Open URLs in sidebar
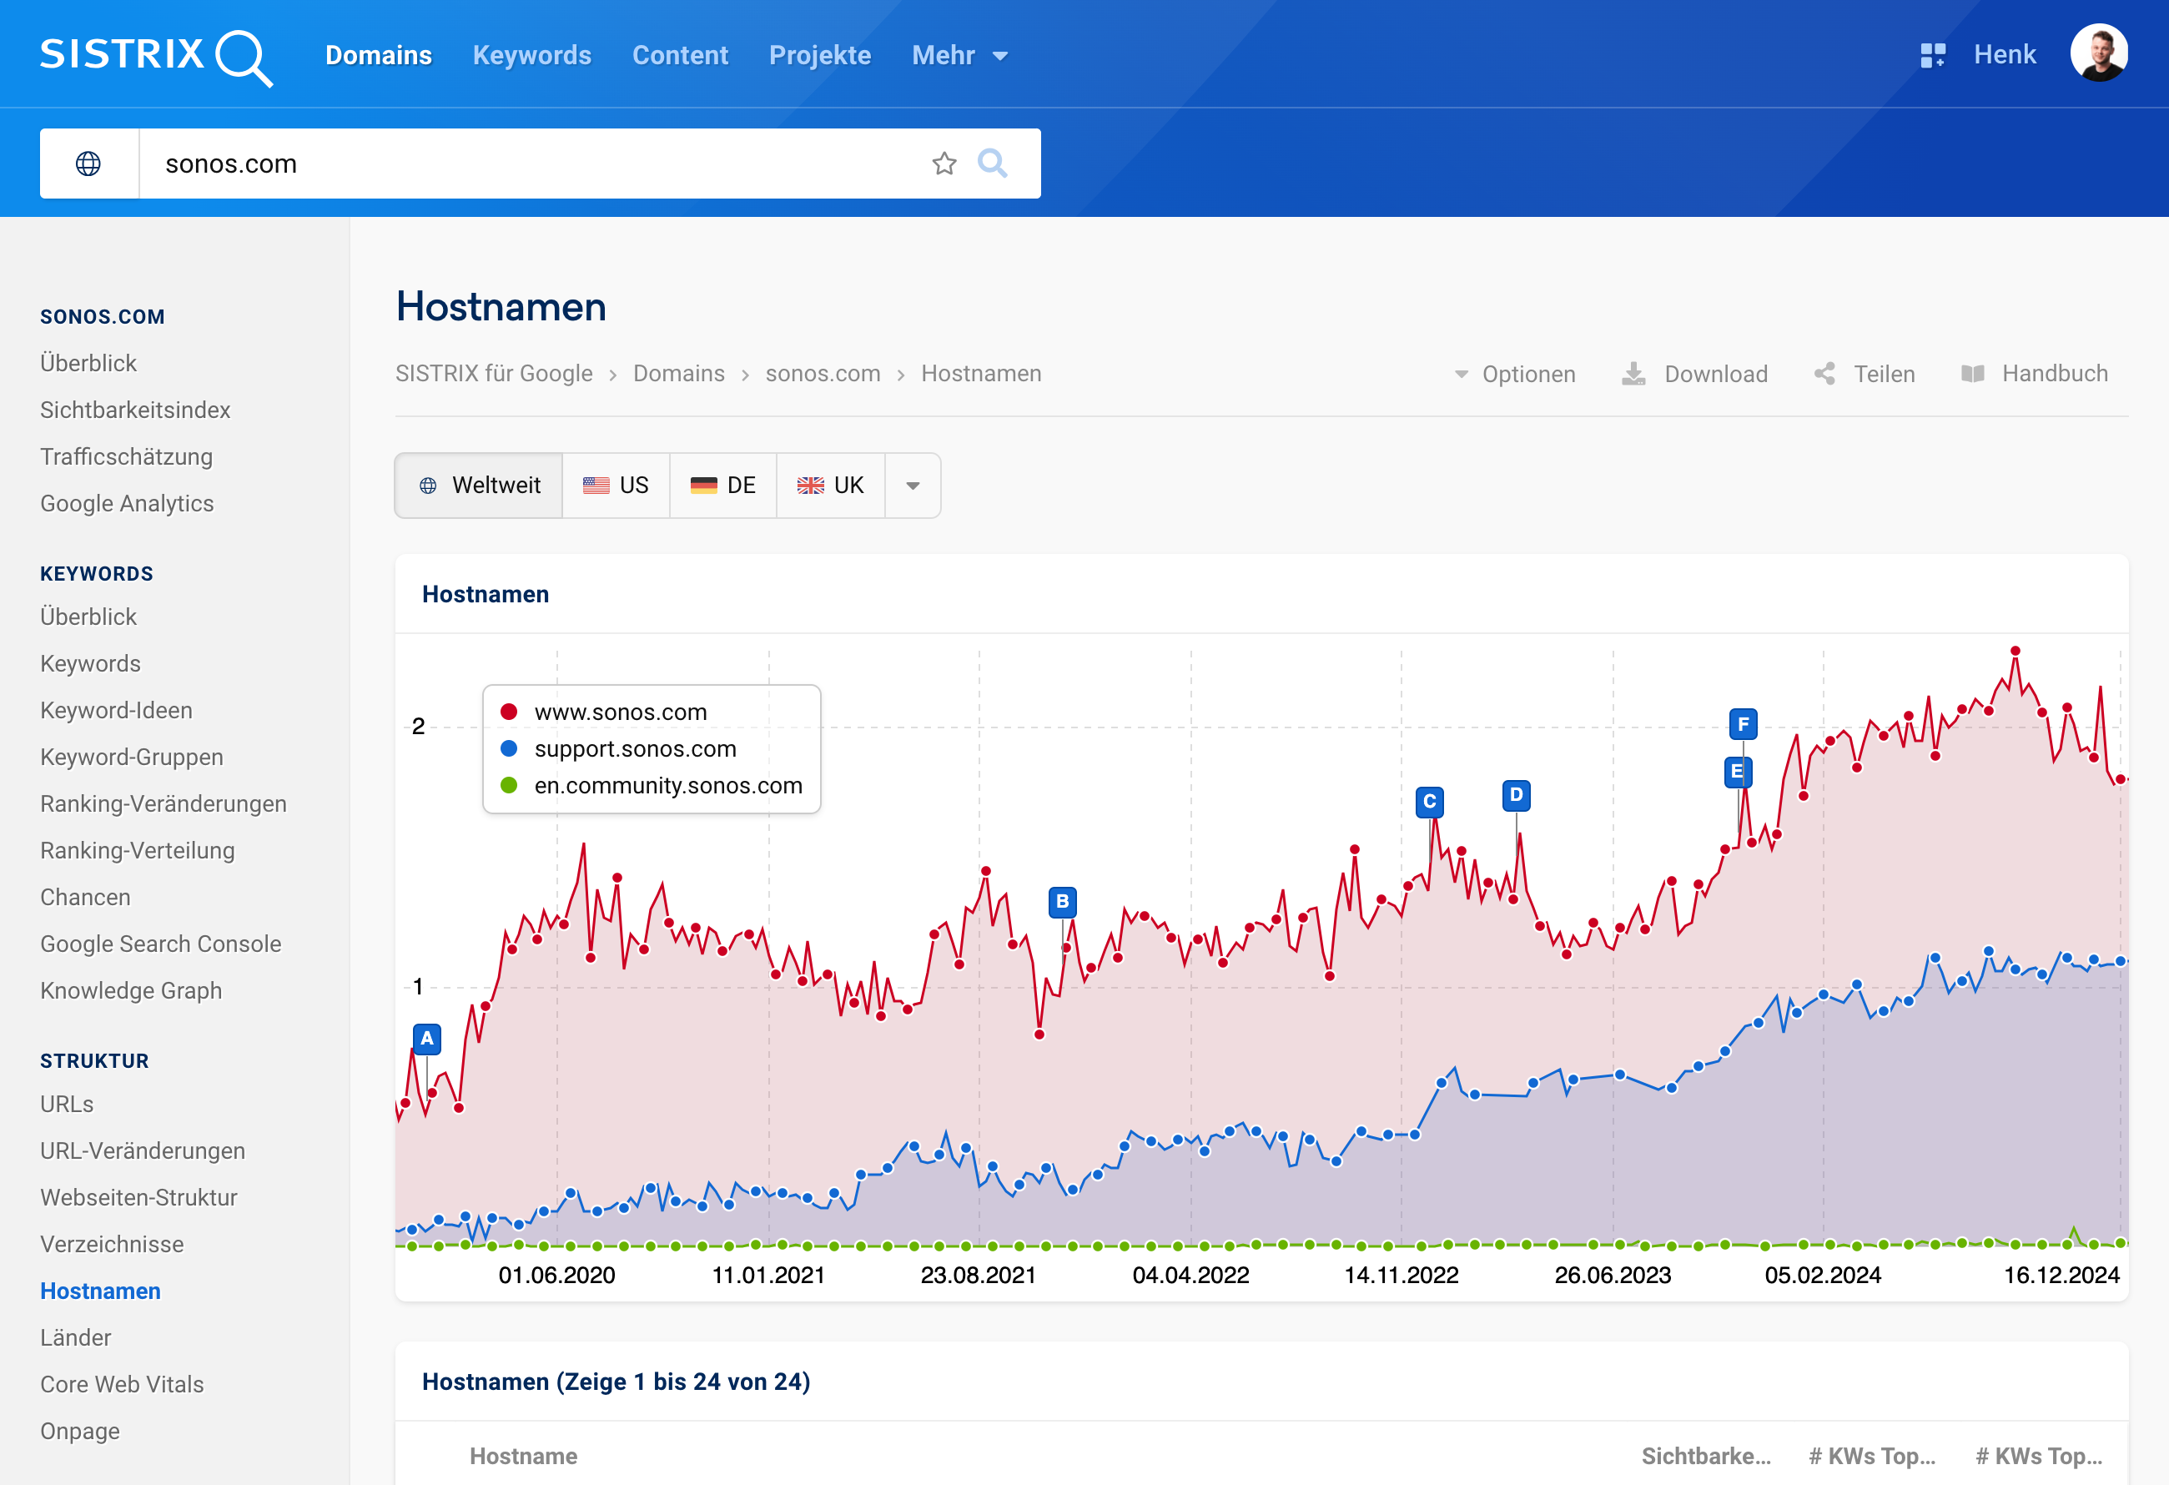 point(66,1105)
